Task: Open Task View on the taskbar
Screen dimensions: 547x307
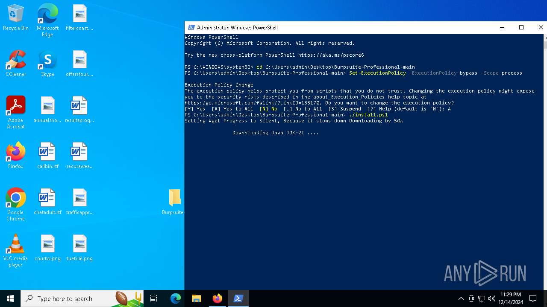Action: pyautogui.click(x=154, y=298)
